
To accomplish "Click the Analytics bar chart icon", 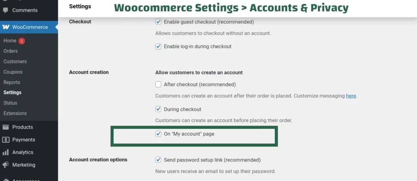I will coord(6,153).
